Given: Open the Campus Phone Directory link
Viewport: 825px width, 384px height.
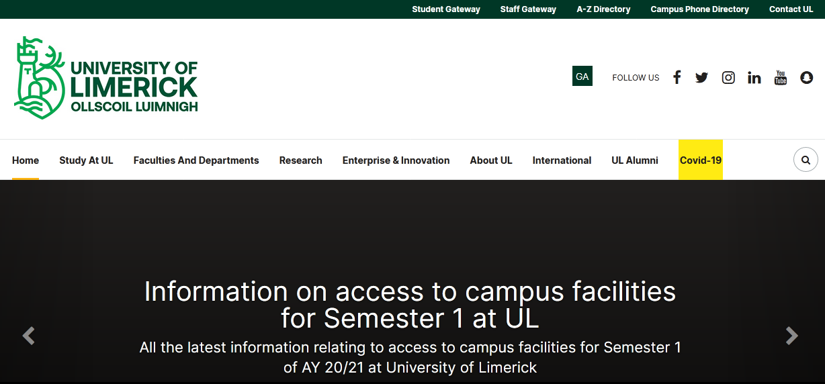Looking at the screenshot, I should tap(699, 9).
